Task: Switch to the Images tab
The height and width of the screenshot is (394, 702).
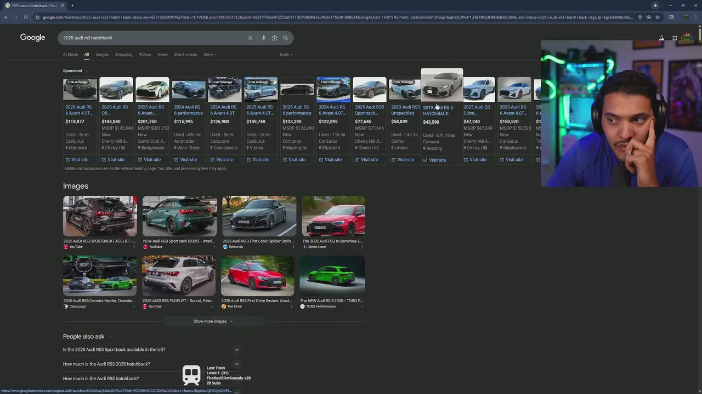Action: coord(102,54)
